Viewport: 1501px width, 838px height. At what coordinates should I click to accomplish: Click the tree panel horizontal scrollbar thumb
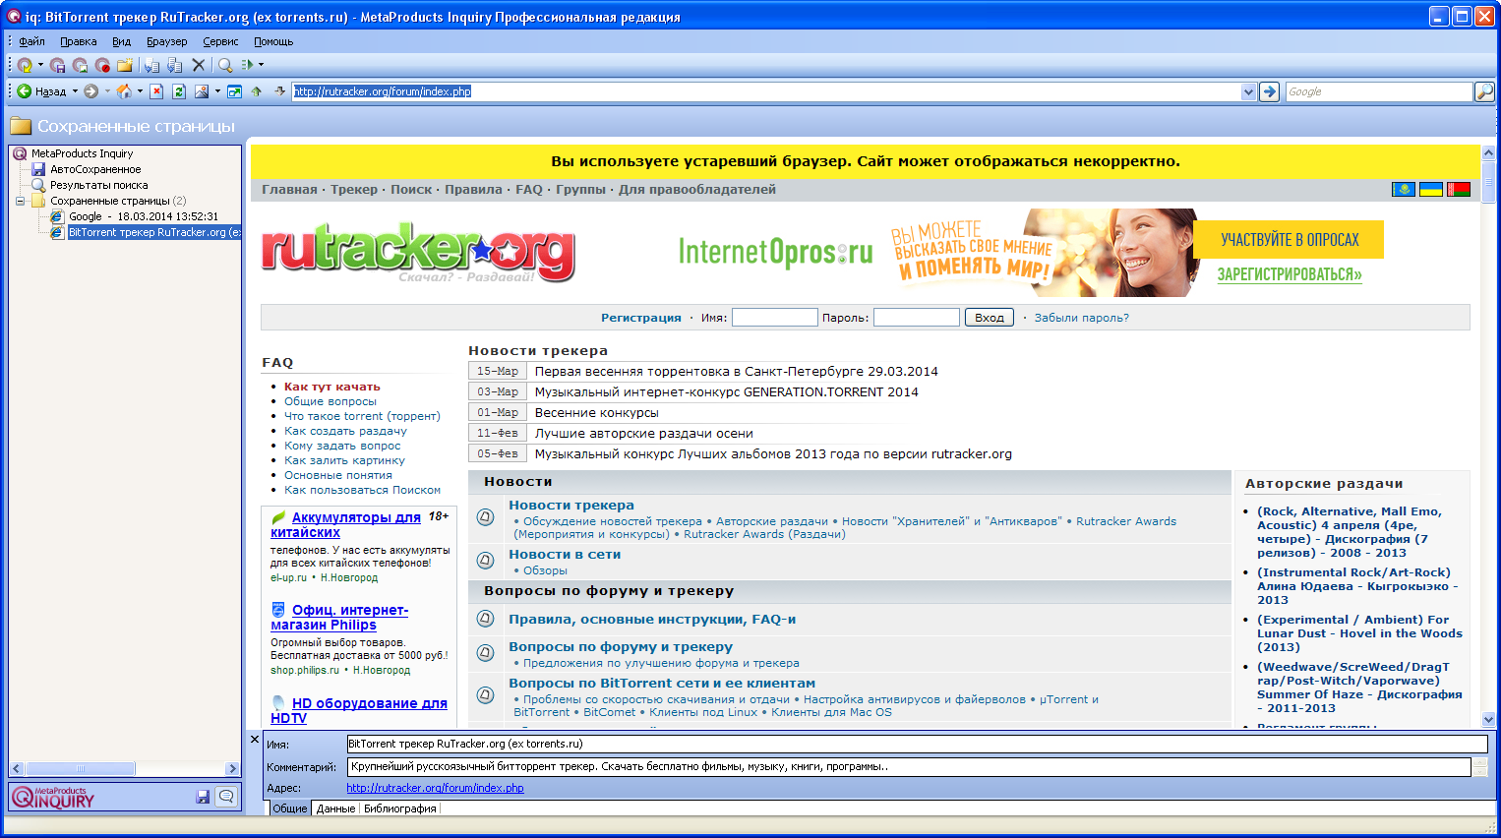[x=81, y=769]
